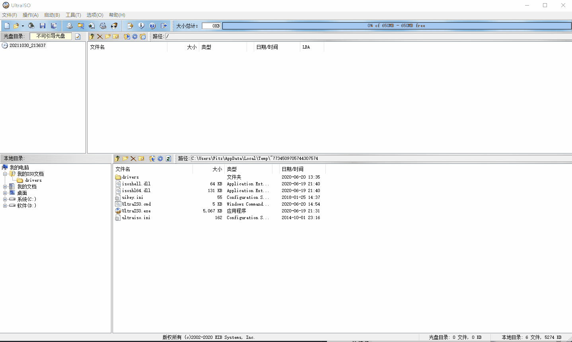Click the disc pane Delete (X) icon
Screen dimensions: 572x342
100,37
